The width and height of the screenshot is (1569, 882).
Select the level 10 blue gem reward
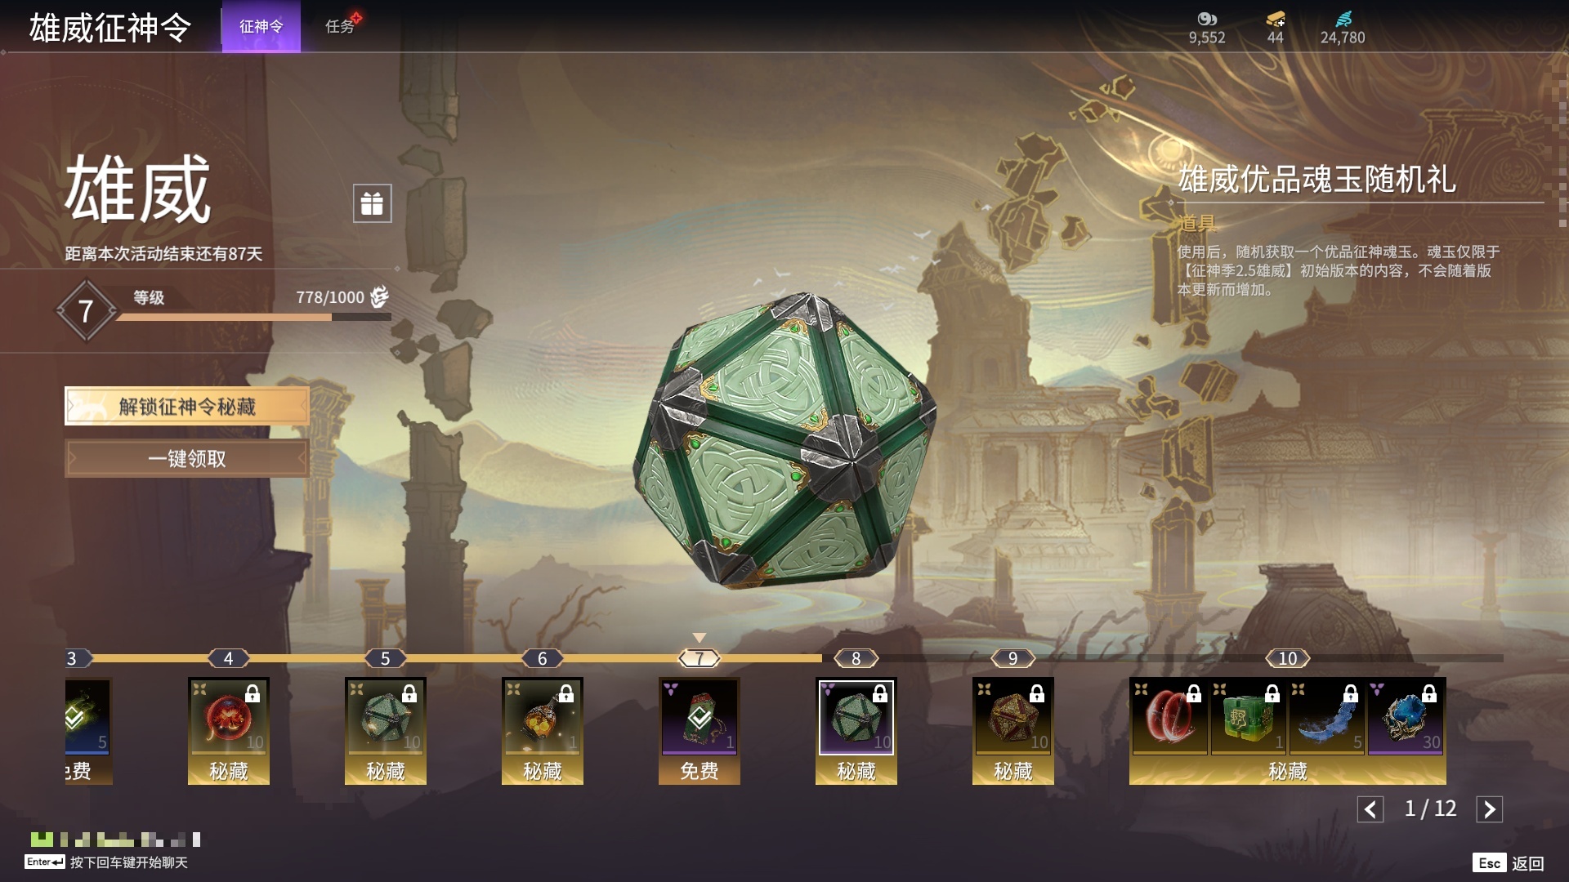(x=1406, y=717)
